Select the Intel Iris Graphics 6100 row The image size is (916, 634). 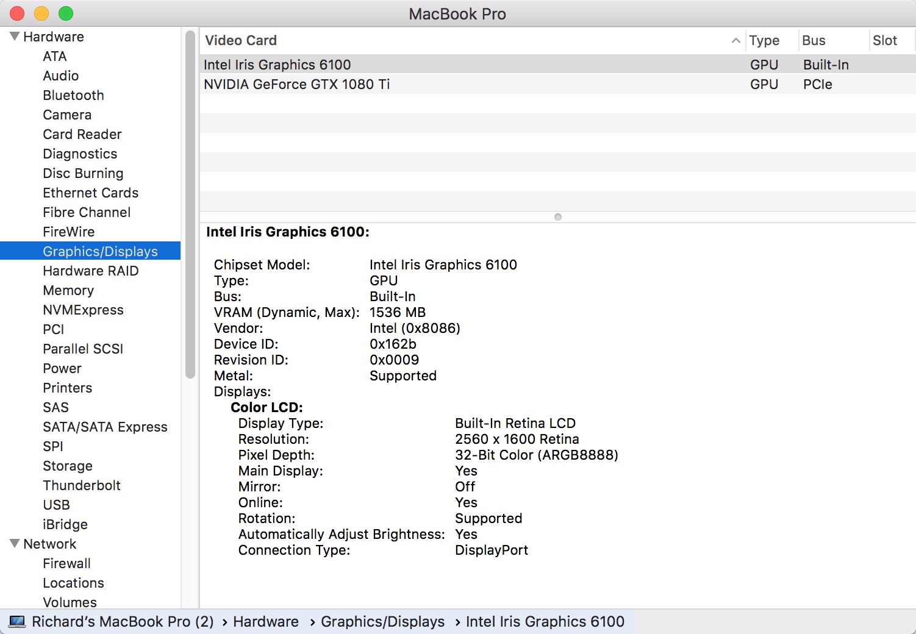coord(557,65)
